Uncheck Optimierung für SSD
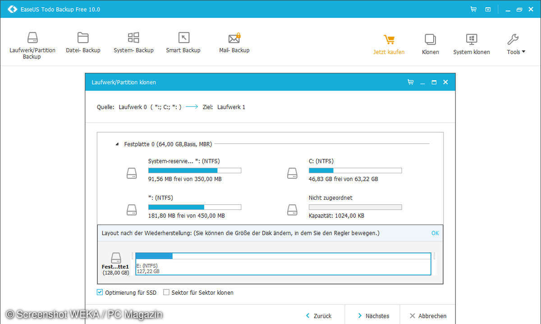This screenshot has width=541, height=324. pos(100,292)
